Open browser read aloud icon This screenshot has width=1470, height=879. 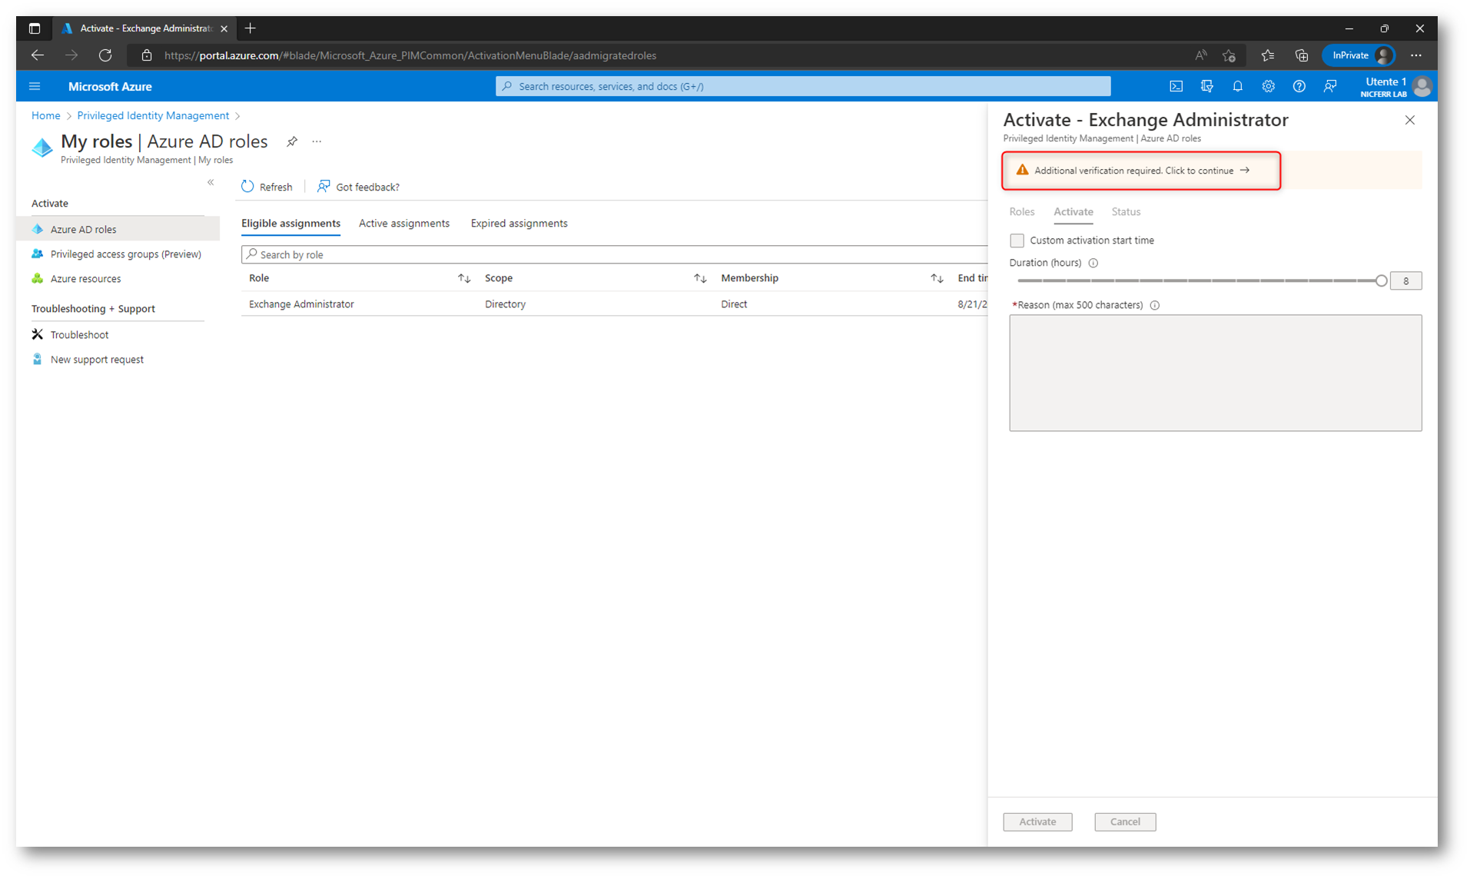[1200, 55]
